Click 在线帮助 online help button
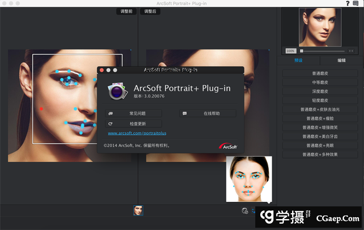This screenshot has height=230, width=364. pos(208,113)
